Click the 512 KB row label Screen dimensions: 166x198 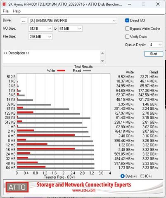point(10,123)
